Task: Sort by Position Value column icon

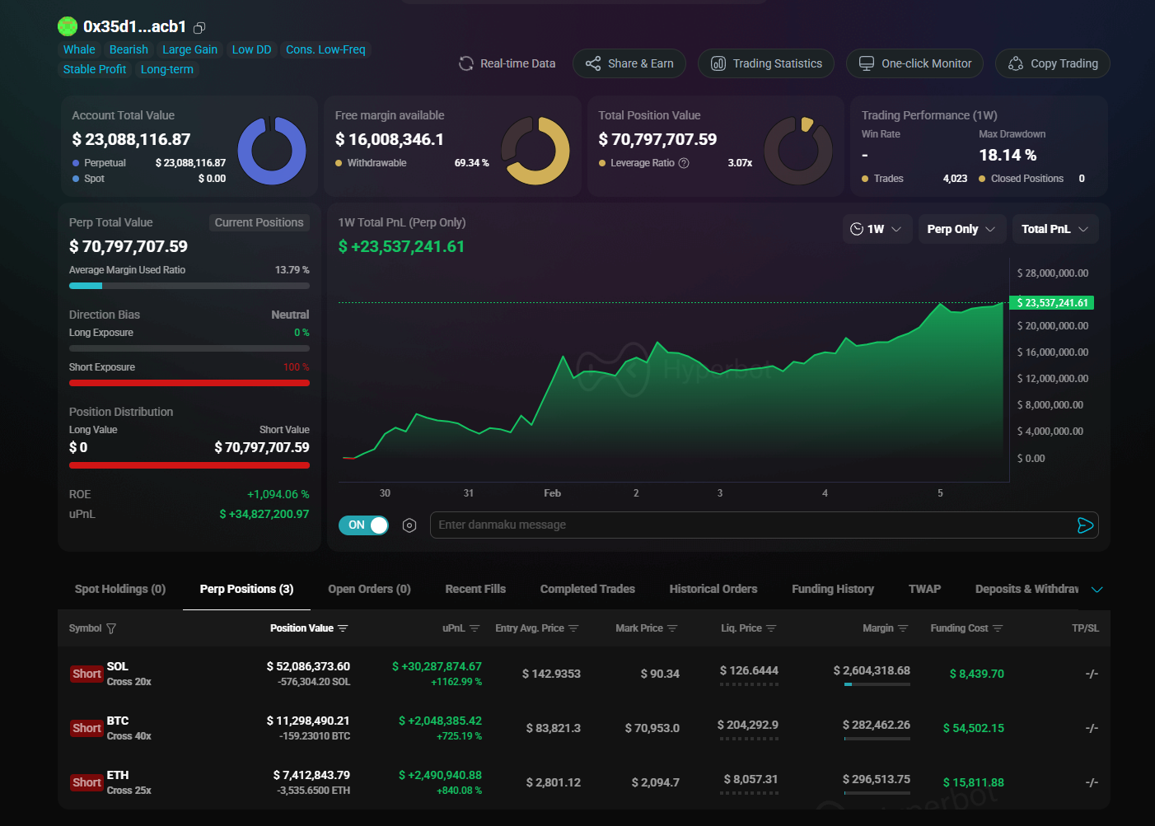Action: [x=343, y=628]
